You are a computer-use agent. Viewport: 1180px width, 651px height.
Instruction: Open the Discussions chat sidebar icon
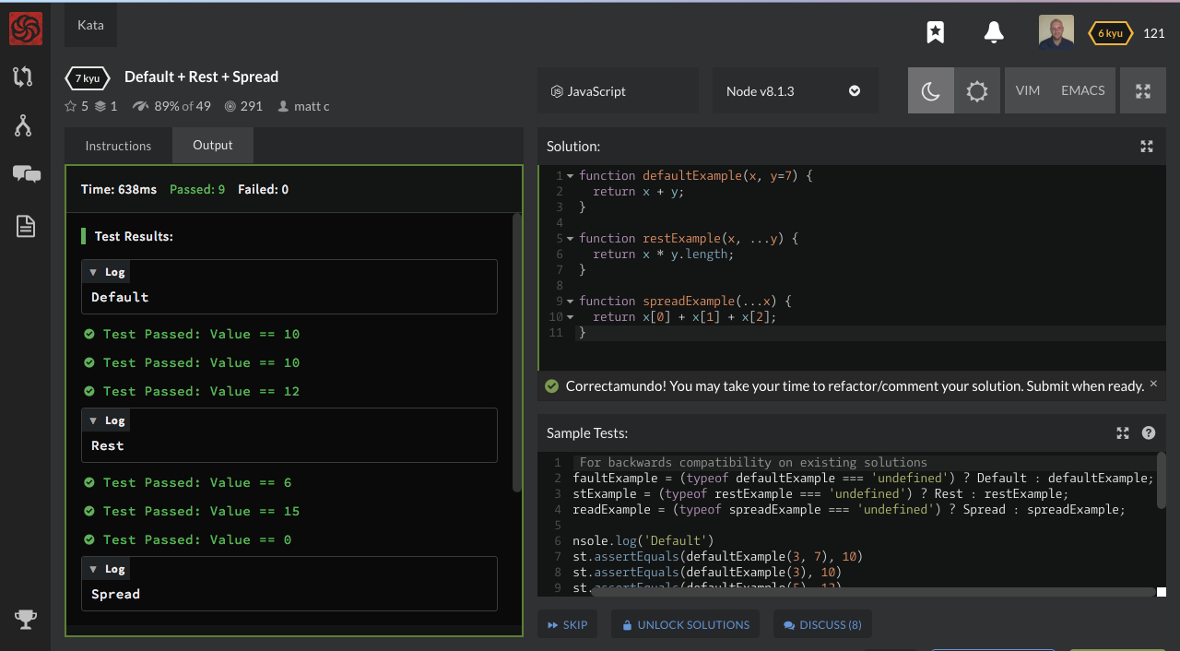pos(26,173)
